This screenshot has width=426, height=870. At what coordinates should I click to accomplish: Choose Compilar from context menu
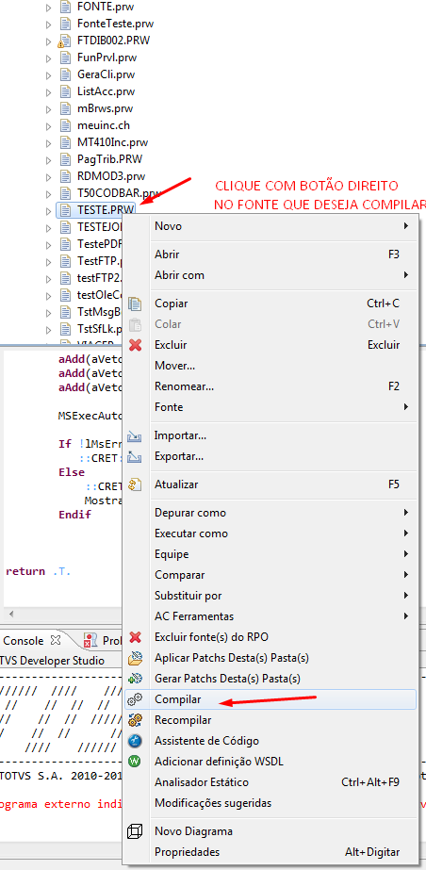270,699
